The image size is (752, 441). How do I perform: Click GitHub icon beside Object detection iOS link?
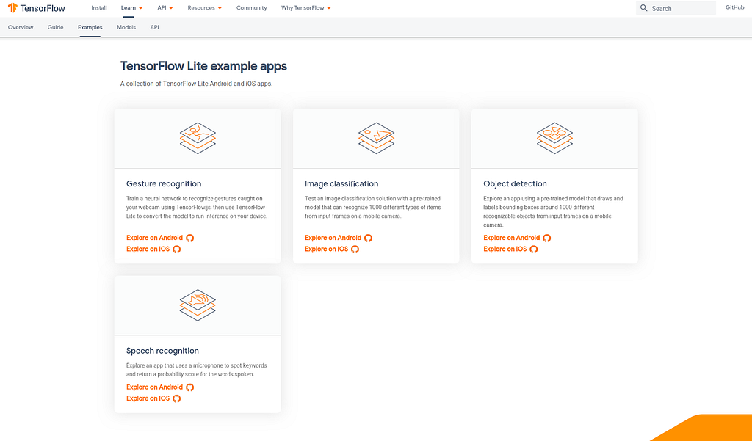[x=533, y=249]
